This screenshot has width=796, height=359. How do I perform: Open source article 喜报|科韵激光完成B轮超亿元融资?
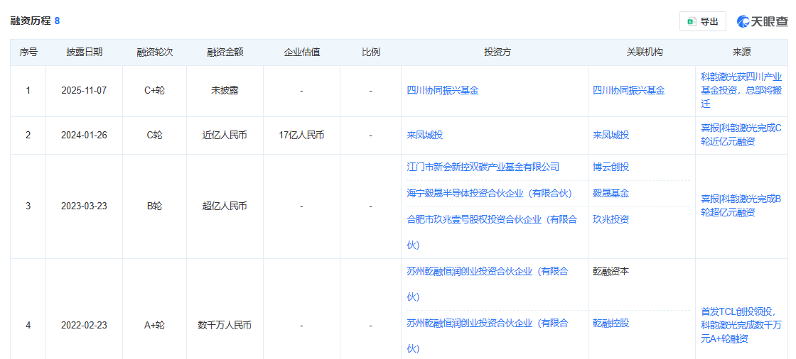coord(741,206)
